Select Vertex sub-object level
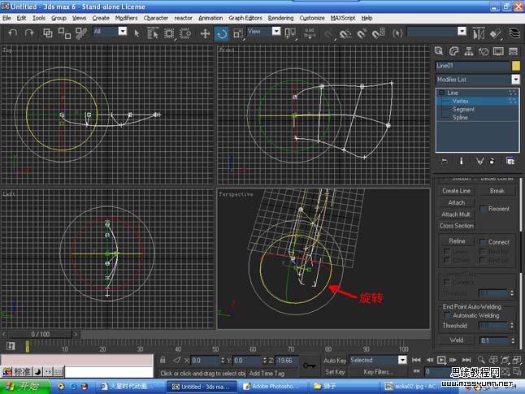 [460, 101]
